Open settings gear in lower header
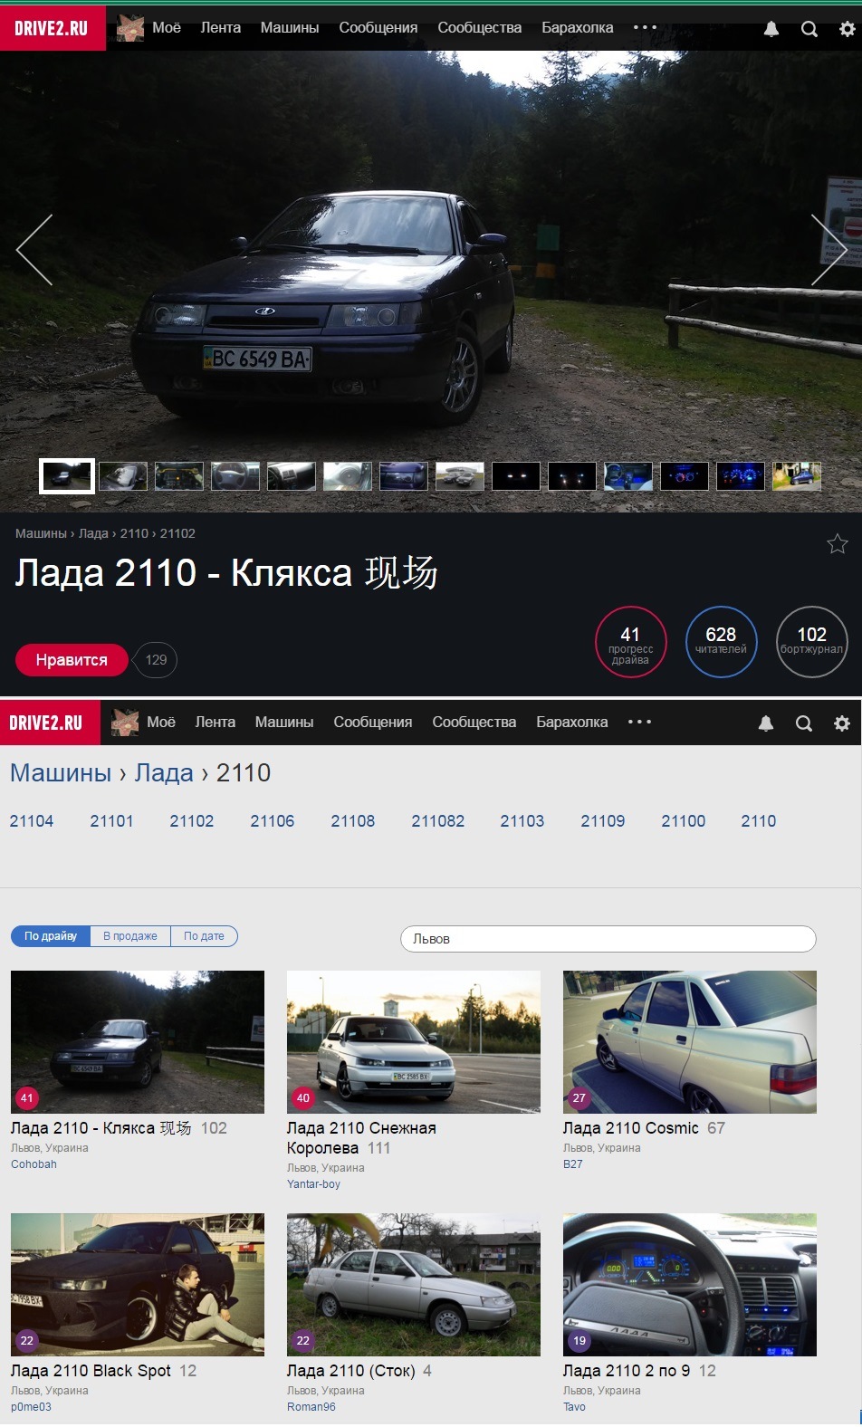The width and height of the screenshot is (862, 1427). 841,723
